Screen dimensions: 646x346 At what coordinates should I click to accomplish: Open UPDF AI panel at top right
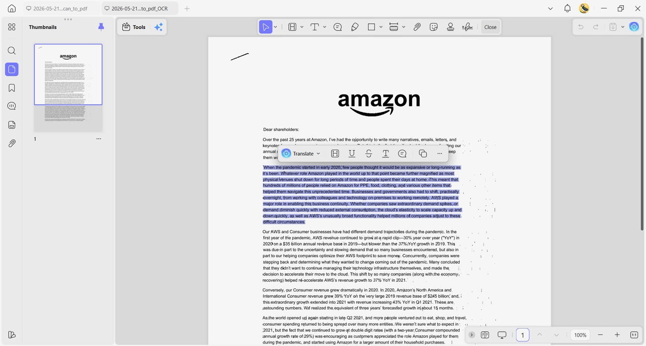pos(634,27)
